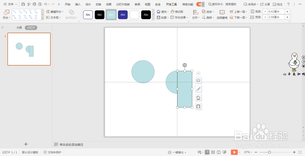Screen dimensions: 305x156
Task: Click the Redo arrow icon
Action: click(53, 4)
